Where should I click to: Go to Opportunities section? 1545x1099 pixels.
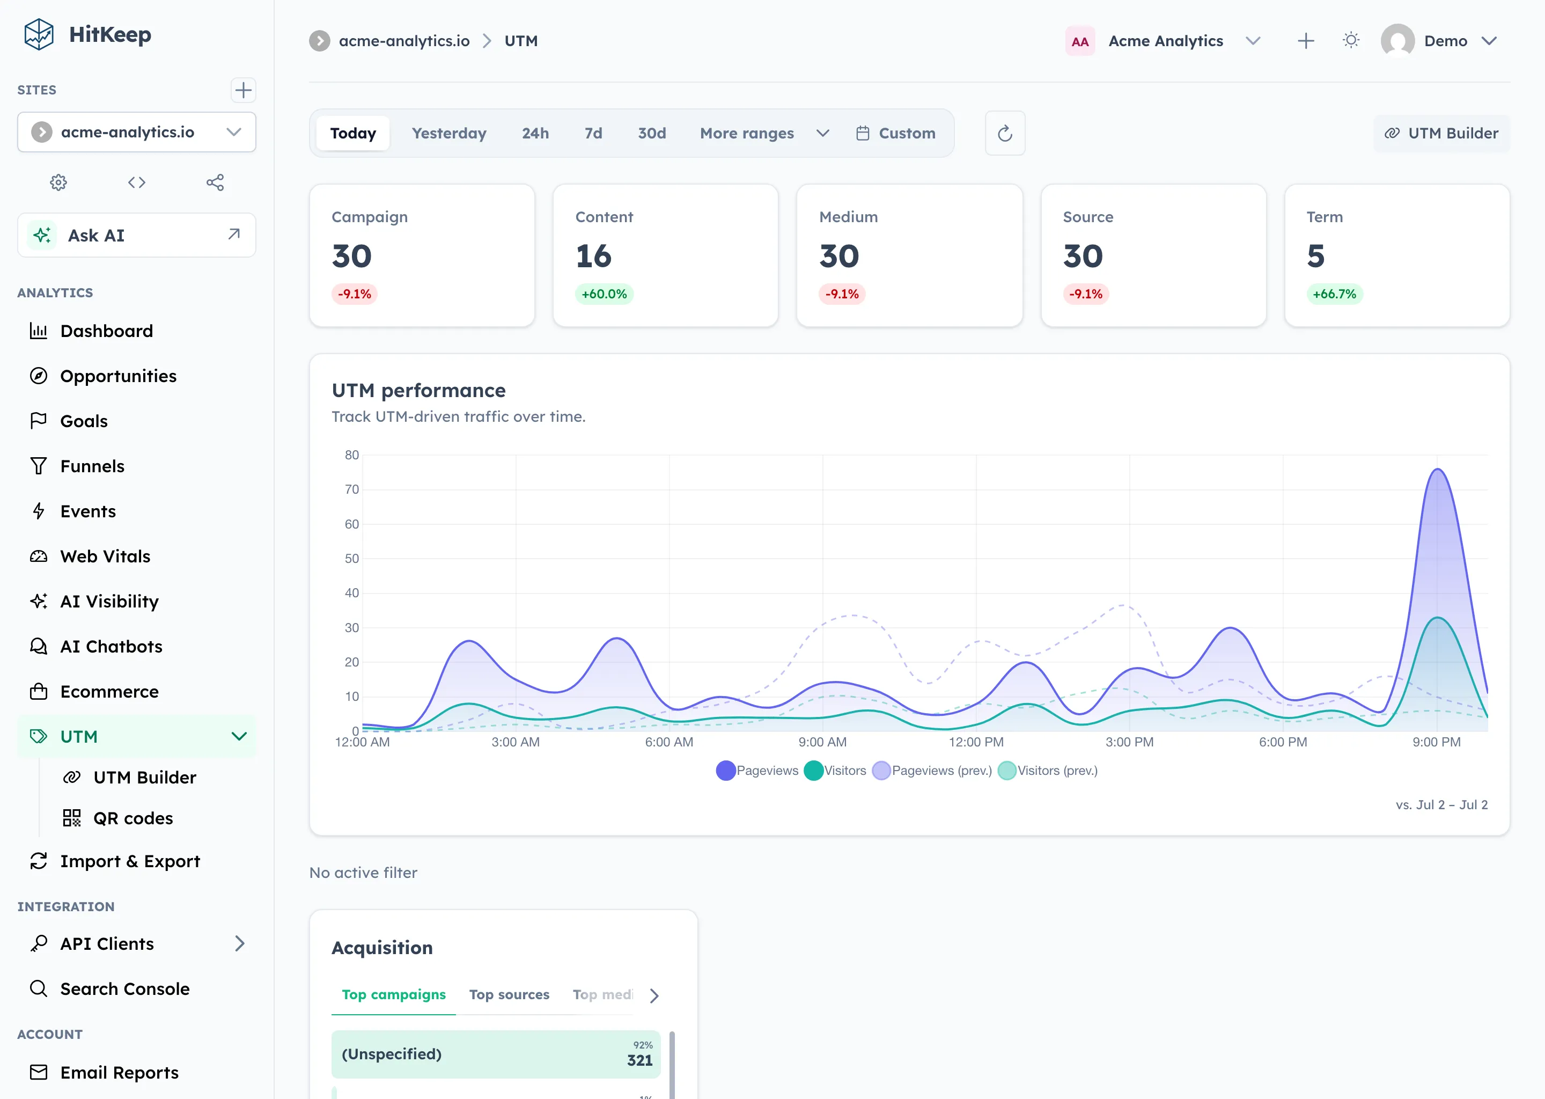137,376
